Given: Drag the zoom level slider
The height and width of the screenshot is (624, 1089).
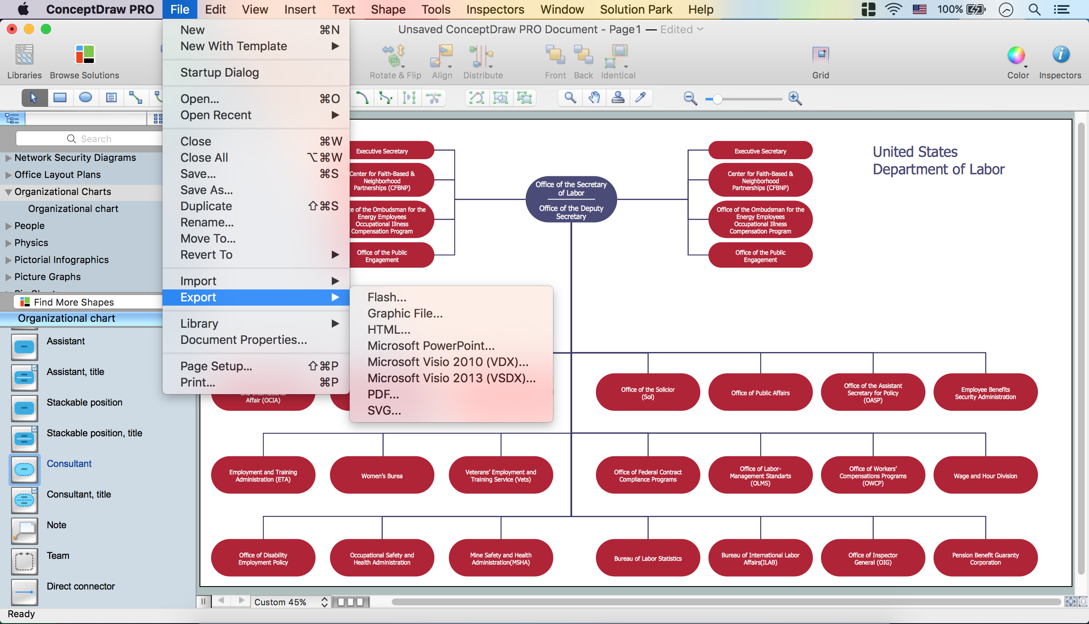Looking at the screenshot, I should tap(718, 98).
